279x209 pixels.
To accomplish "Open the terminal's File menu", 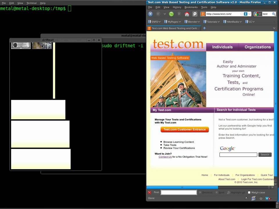I will 4,3.
